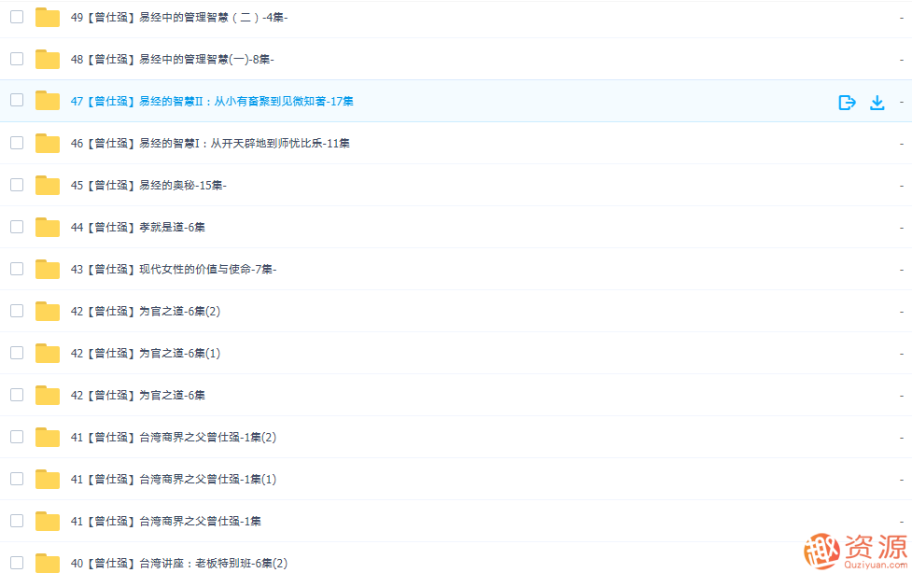Tick the checkbox for 43 现代女性的价值与使命

[x=16, y=269]
